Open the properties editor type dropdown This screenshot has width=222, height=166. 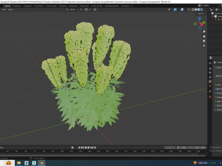[x=211, y=58]
